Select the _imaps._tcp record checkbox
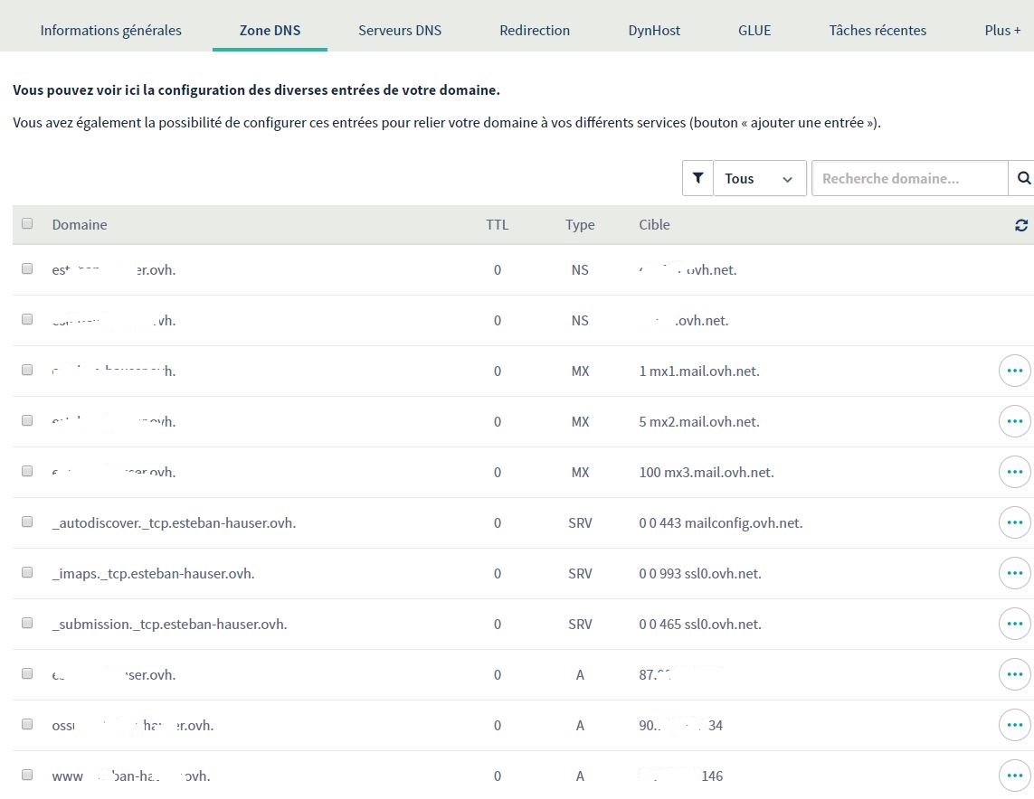1034x799 pixels. tap(27, 573)
